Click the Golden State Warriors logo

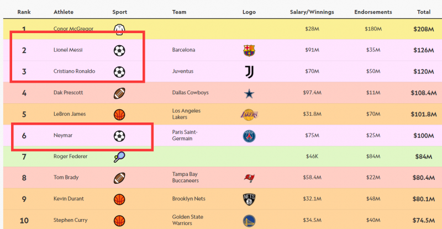249,221
